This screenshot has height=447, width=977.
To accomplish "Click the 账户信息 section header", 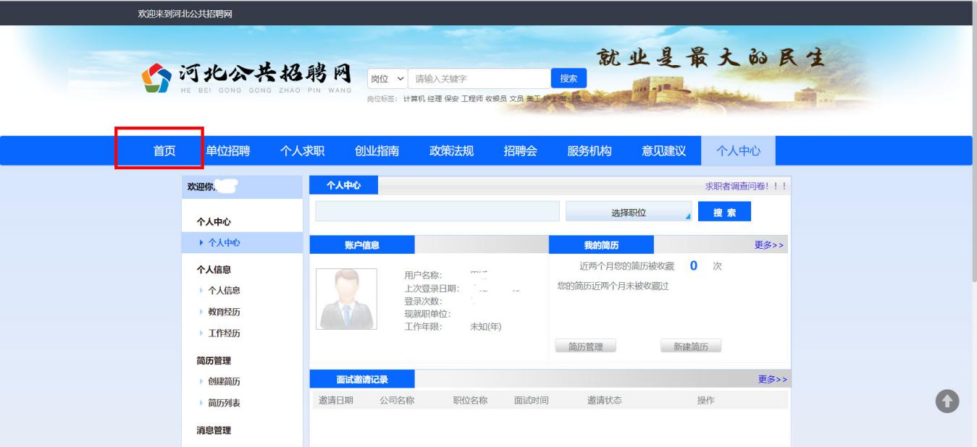I will click(362, 245).
